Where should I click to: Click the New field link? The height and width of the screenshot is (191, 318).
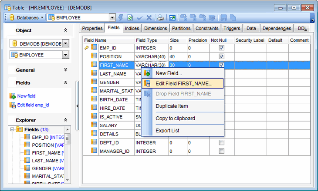[26, 96]
